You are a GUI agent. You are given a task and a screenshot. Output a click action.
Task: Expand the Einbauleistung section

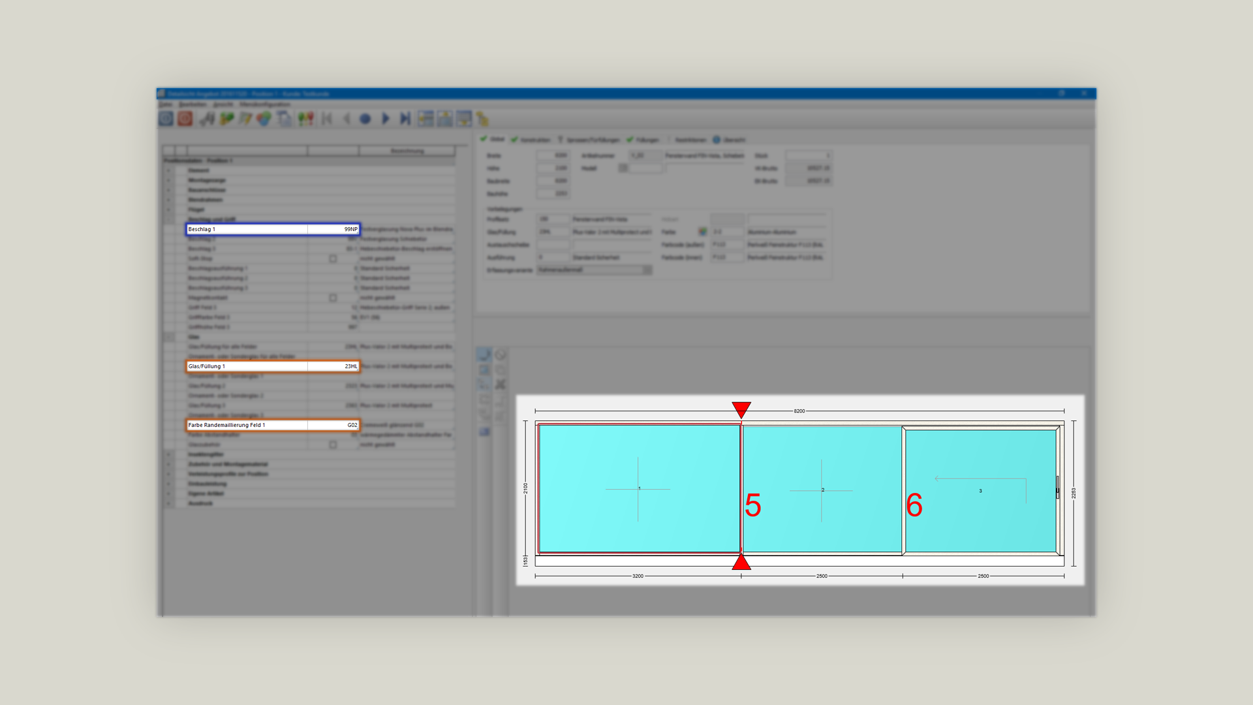point(168,484)
